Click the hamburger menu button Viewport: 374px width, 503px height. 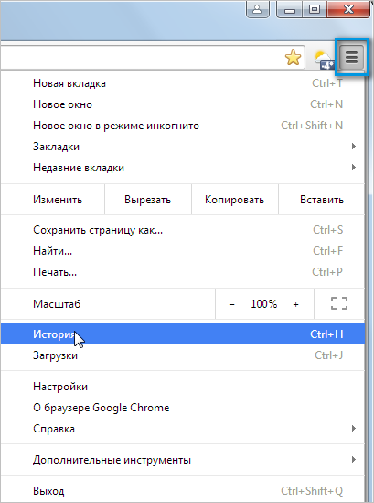[351, 58]
